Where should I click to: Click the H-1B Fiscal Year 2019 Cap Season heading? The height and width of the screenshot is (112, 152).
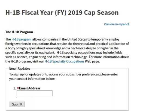point(62,13)
